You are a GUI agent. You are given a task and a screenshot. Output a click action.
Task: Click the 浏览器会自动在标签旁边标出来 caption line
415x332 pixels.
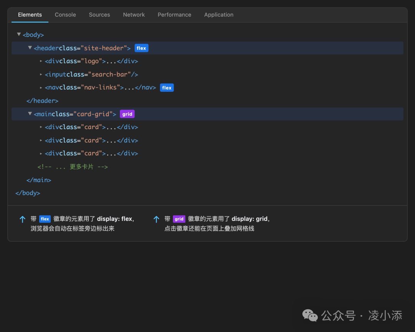tap(73, 229)
